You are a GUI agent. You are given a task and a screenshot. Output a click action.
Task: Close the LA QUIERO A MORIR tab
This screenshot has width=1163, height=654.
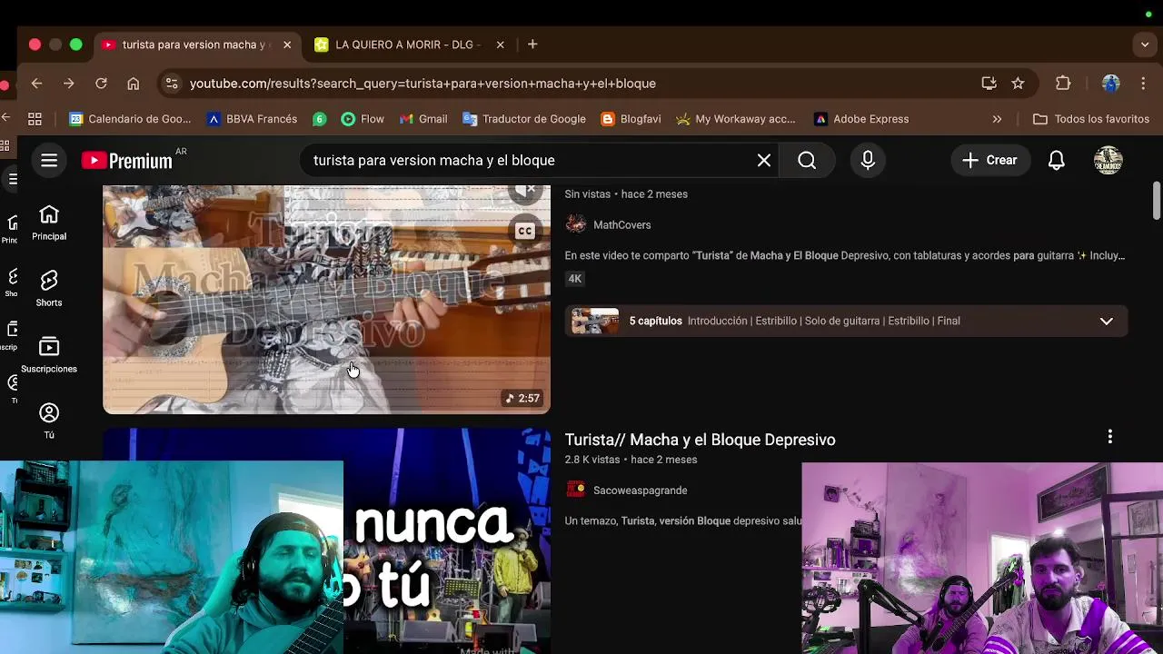[x=500, y=45]
